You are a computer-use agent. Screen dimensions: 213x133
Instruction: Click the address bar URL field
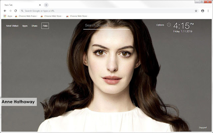[x=109, y=11]
